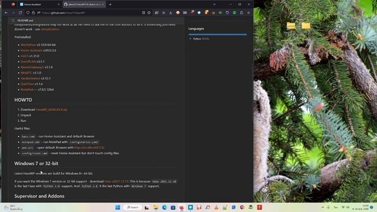Reload the GitHub page

[x=20, y=13]
